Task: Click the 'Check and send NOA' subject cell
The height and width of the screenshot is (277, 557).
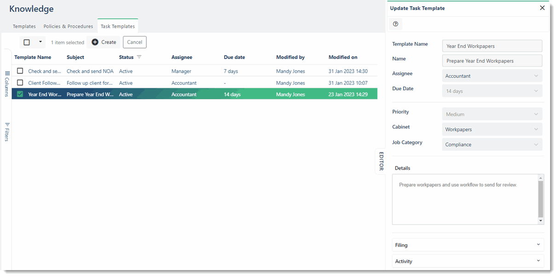Action: (90, 71)
